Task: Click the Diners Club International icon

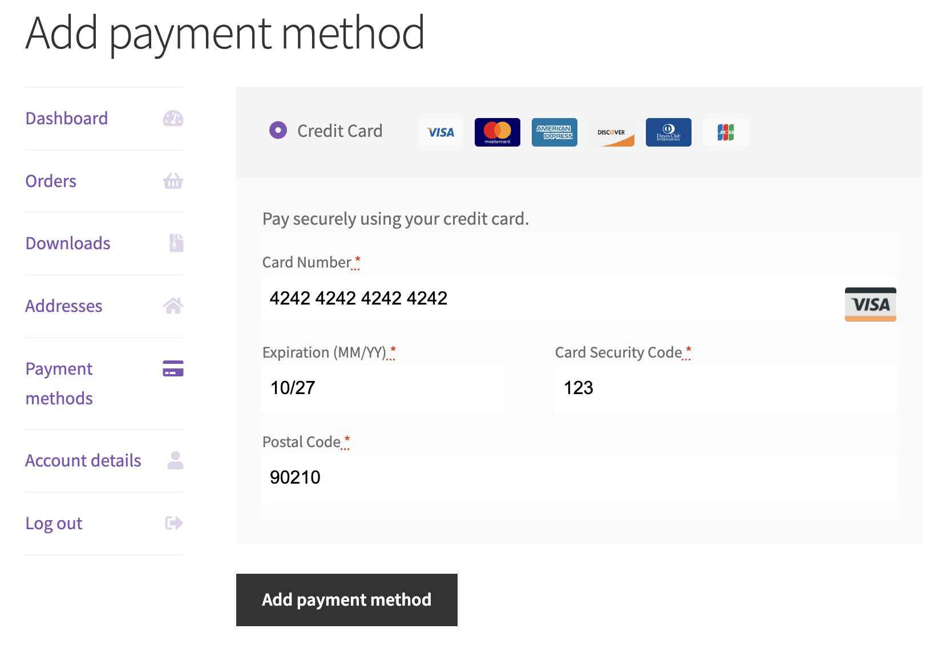Action: click(x=668, y=132)
